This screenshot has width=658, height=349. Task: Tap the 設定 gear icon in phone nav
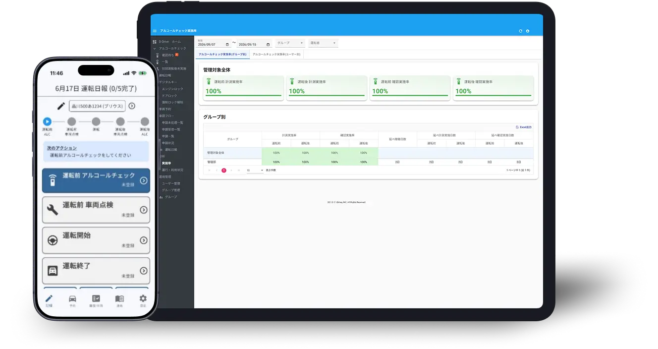click(143, 298)
